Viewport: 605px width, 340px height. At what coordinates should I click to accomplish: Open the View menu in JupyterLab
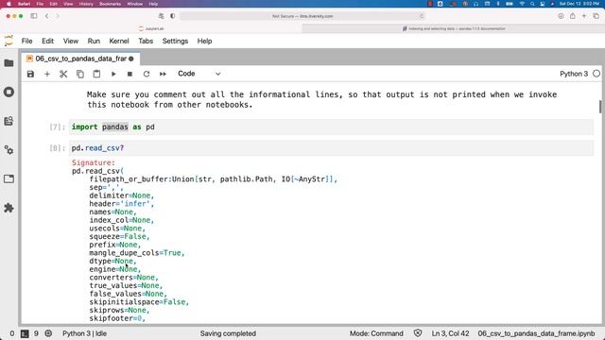point(71,41)
